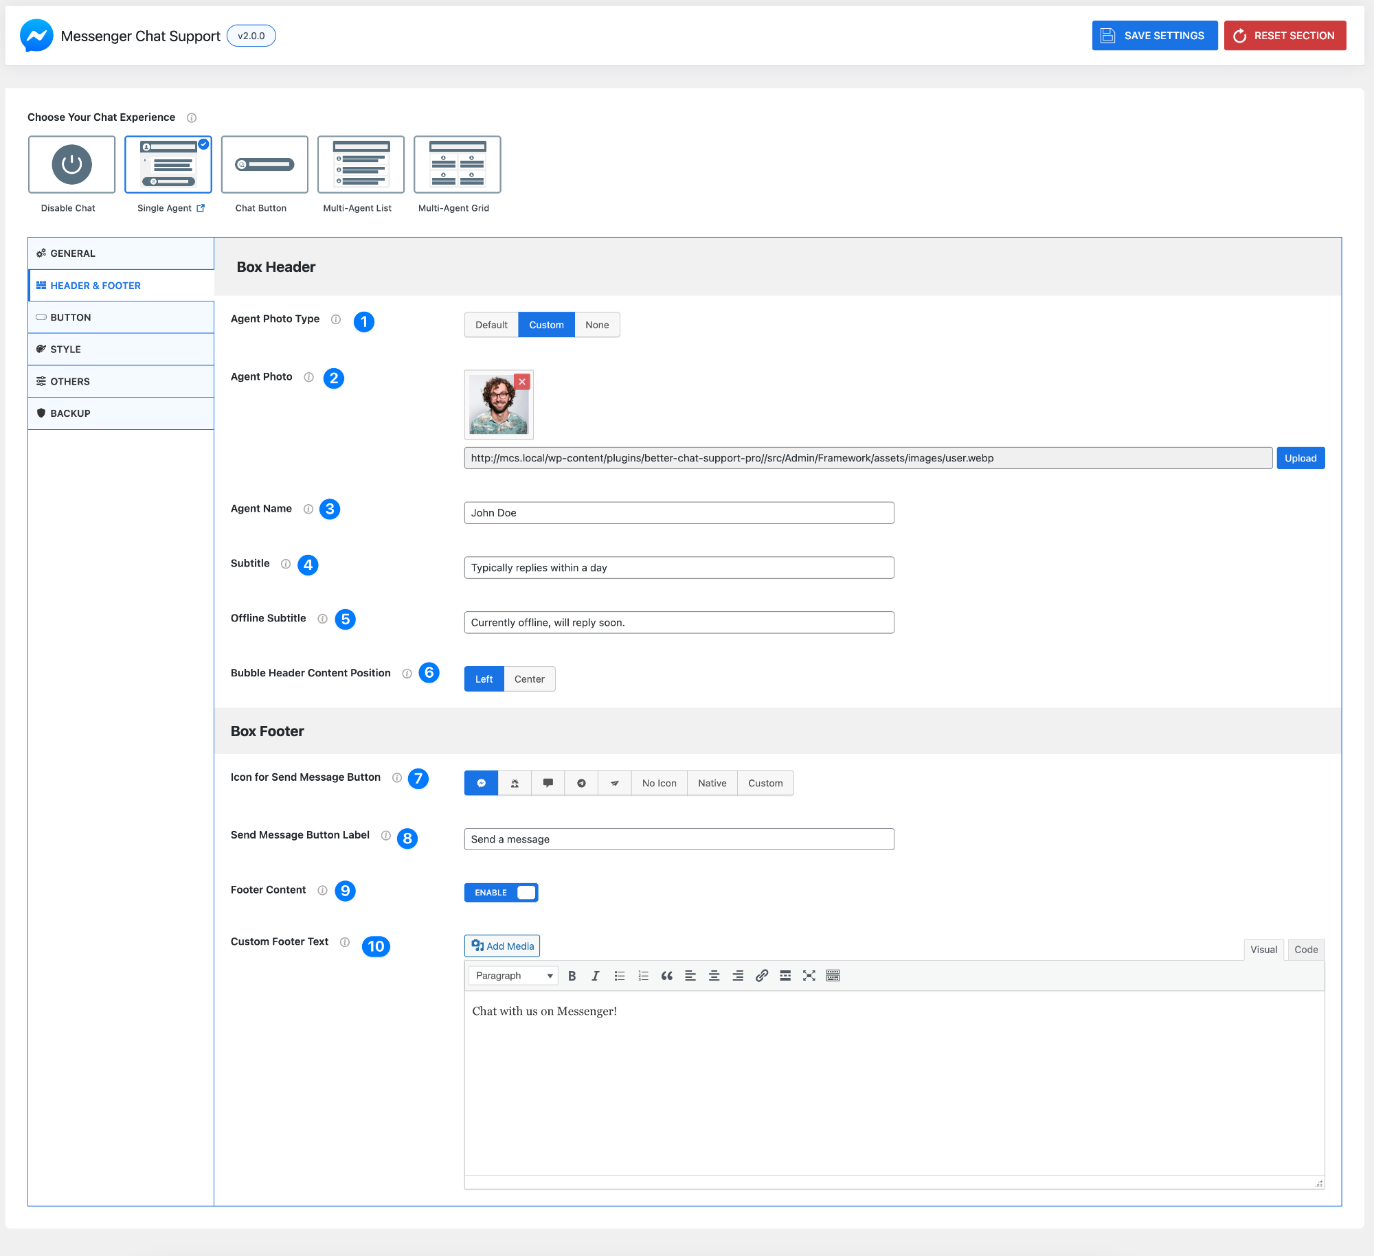This screenshot has width=1374, height=1256.
Task: Select the Chat Button experience option
Action: [x=264, y=165]
